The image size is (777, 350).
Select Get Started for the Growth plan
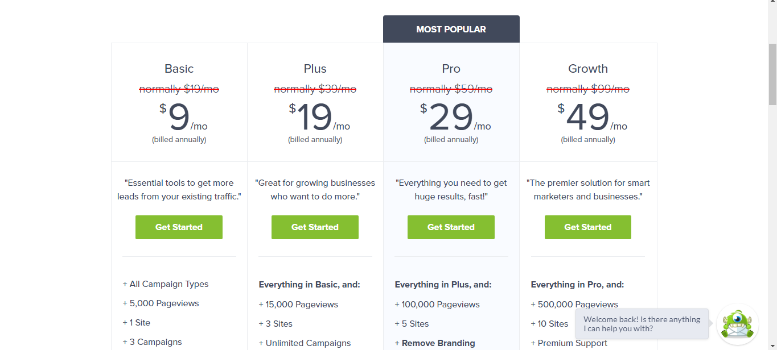tap(587, 227)
